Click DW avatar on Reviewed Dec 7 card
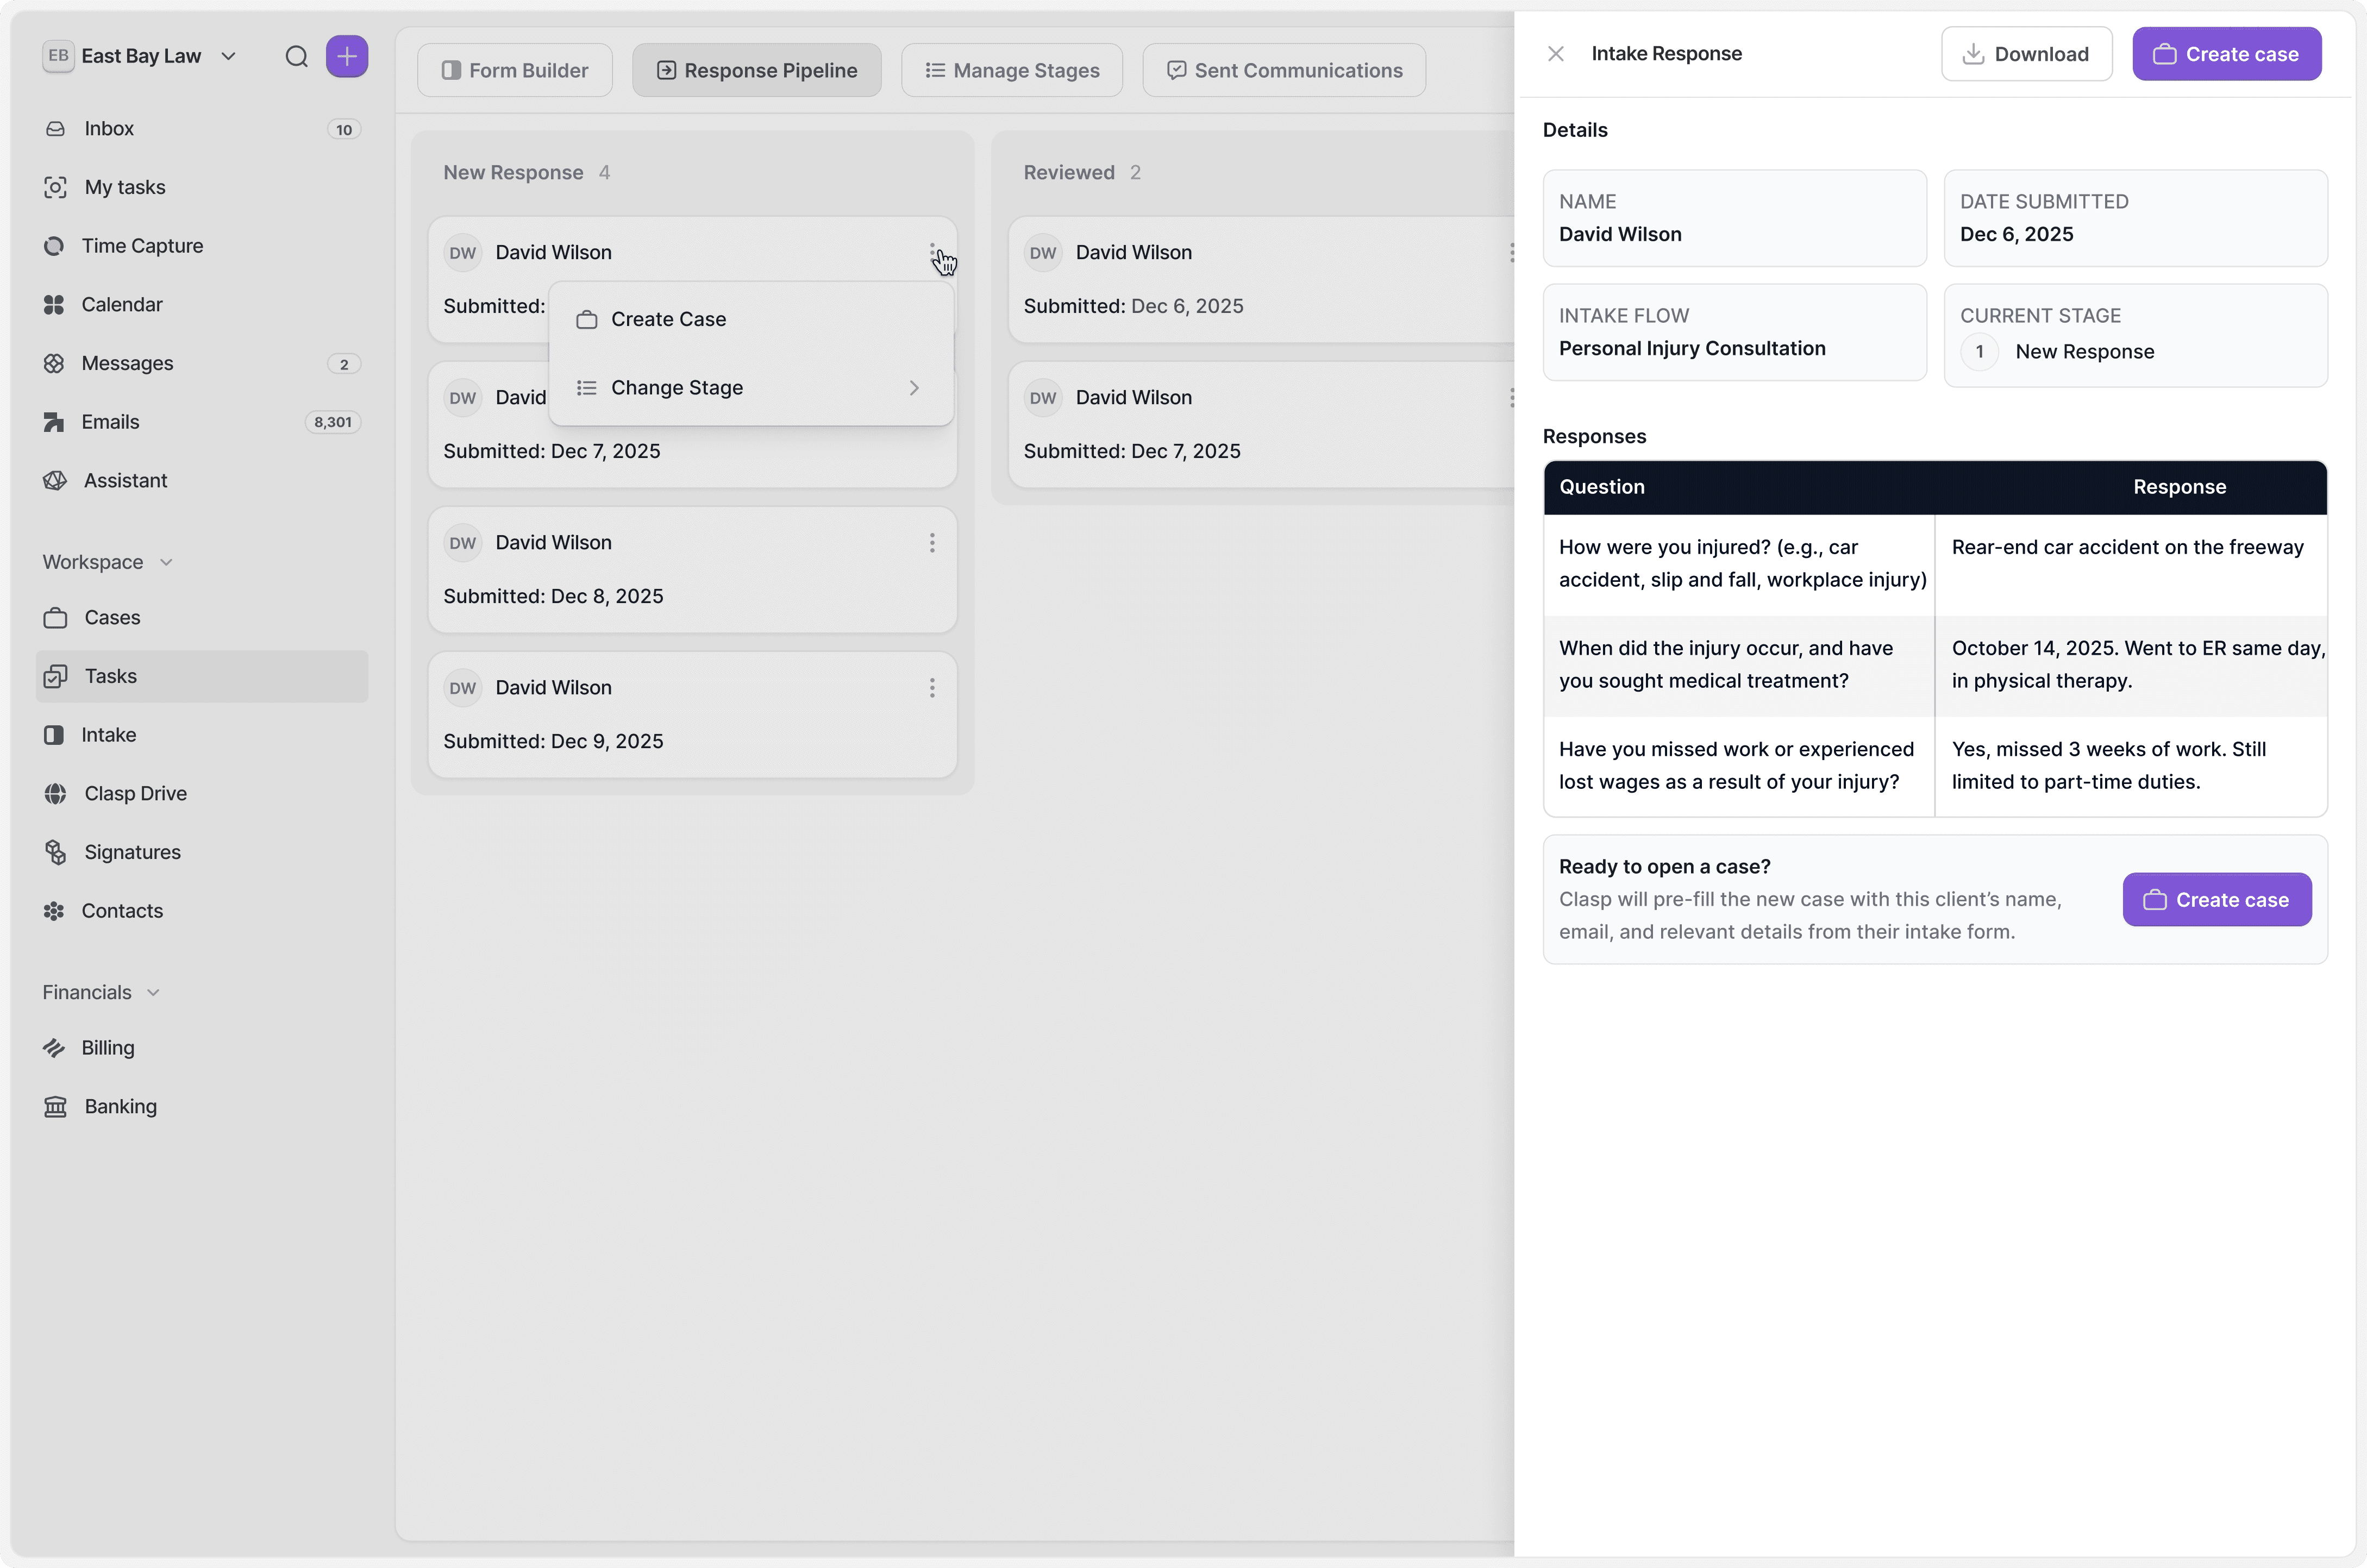The image size is (2367, 1568). [x=1043, y=398]
